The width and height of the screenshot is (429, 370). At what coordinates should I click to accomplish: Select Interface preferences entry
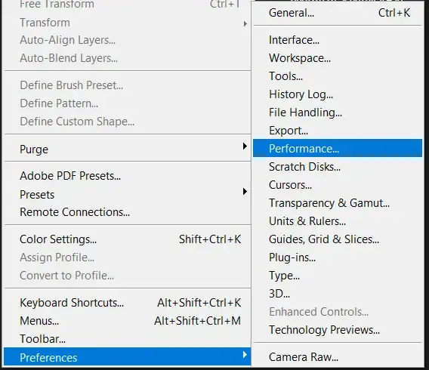[x=338, y=40]
